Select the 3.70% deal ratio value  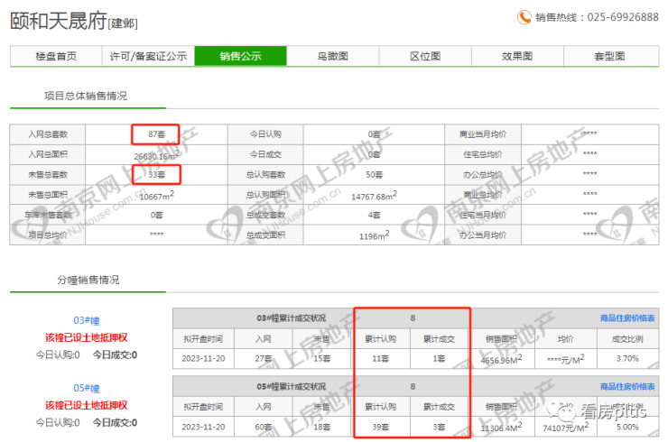point(627,358)
